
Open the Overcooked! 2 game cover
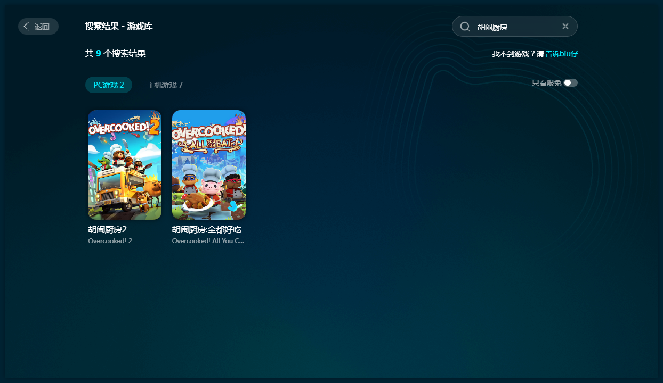click(x=125, y=165)
